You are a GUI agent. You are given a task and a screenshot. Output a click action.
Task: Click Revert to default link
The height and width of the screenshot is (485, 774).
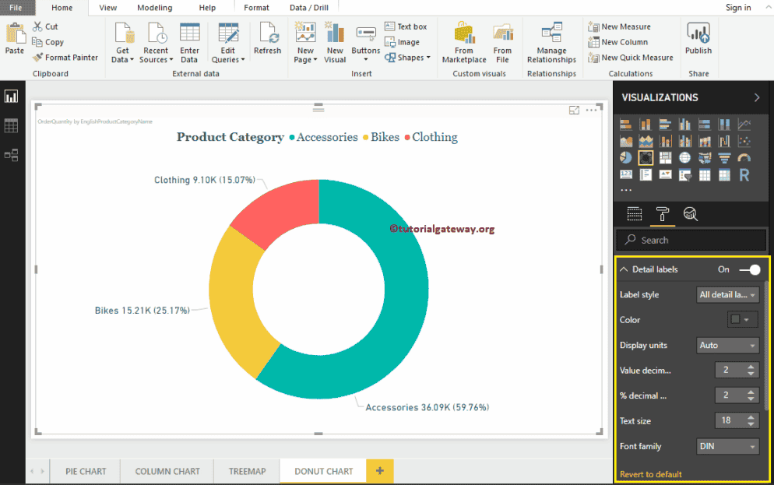tap(651, 473)
